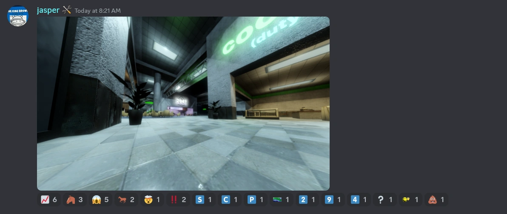Click the wrench role icon beside jasper
The height and width of the screenshot is (214, 507).
tap(67, 10)
